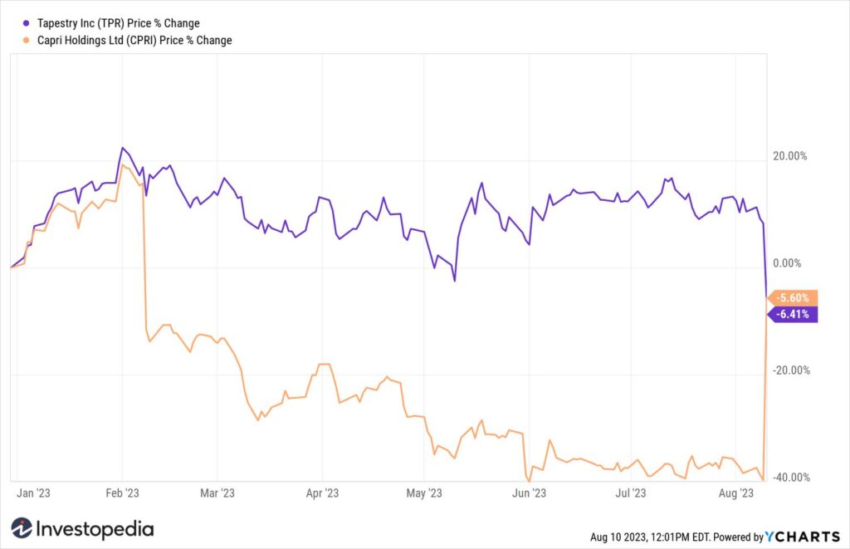Click the Jul '23 axis label

click(631, 493)
